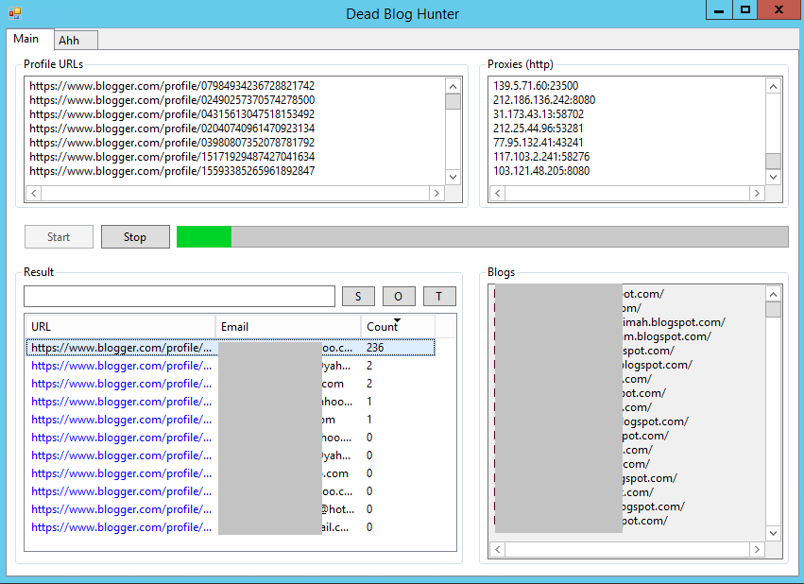The width and height of the screenshot is (804, 584).
Task: Select profile URL ending 02490257370574278500
Action: tap(172, 100)
